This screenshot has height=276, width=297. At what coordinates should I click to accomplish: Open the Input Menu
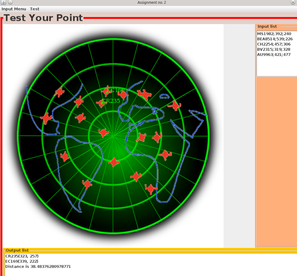point(14,9)
